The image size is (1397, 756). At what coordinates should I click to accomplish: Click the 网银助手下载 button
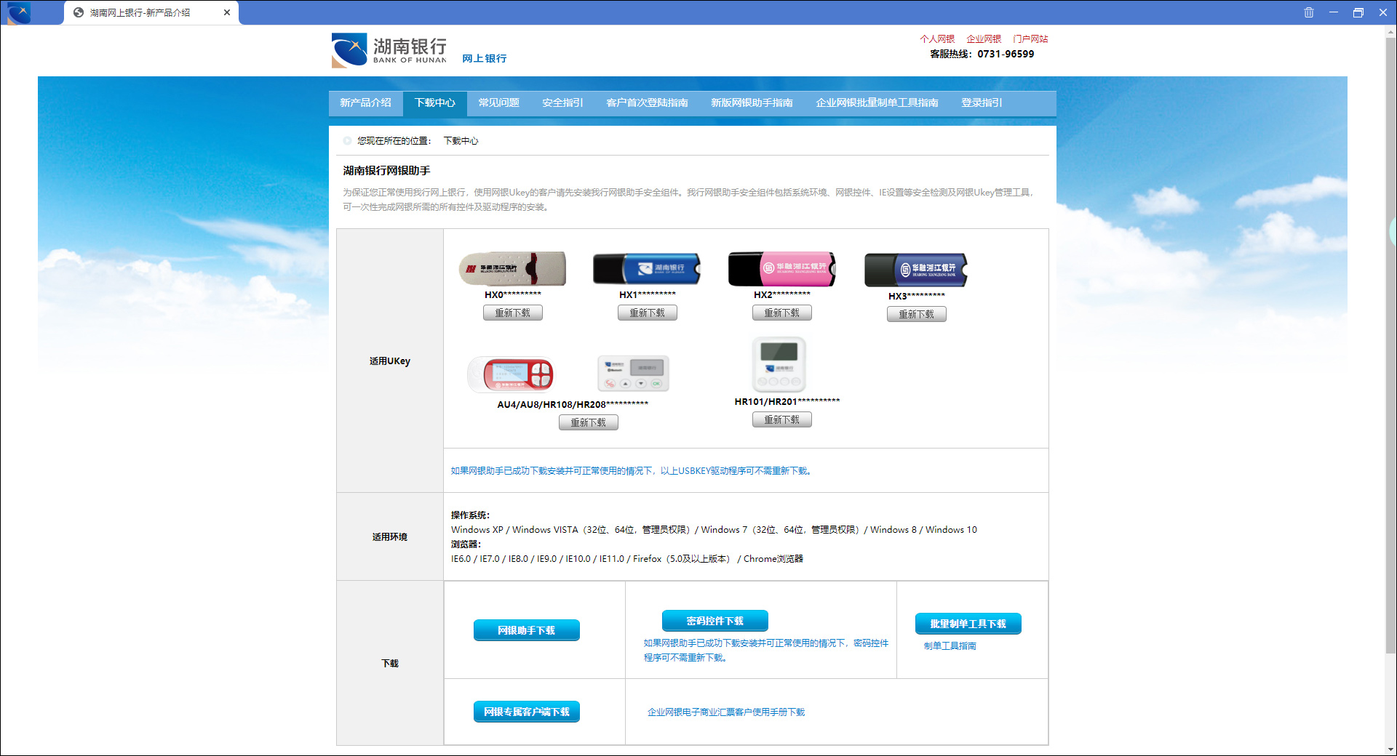(x=527, y=630)
